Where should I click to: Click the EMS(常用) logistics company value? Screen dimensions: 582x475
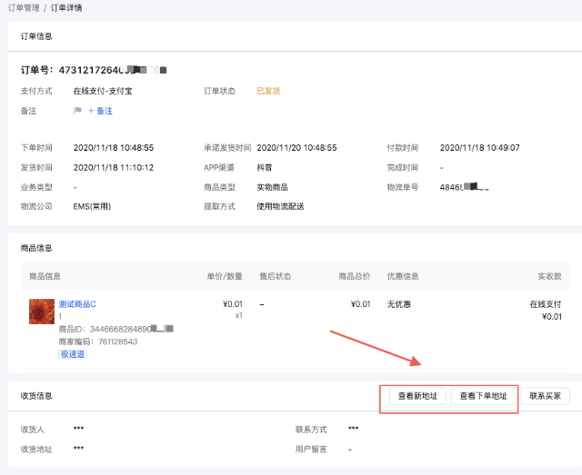tap(92, 206)
